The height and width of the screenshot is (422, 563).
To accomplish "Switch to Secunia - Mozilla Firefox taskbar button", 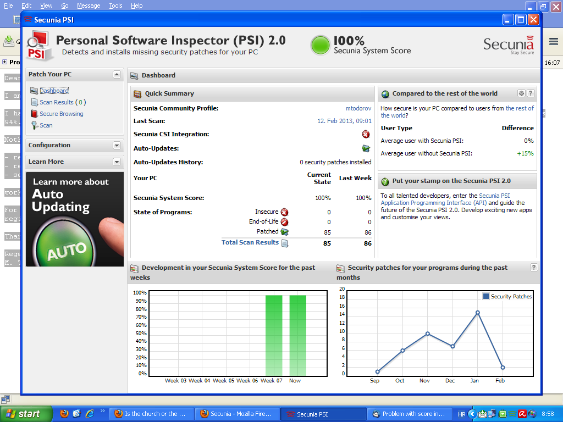I will [236, 414].
